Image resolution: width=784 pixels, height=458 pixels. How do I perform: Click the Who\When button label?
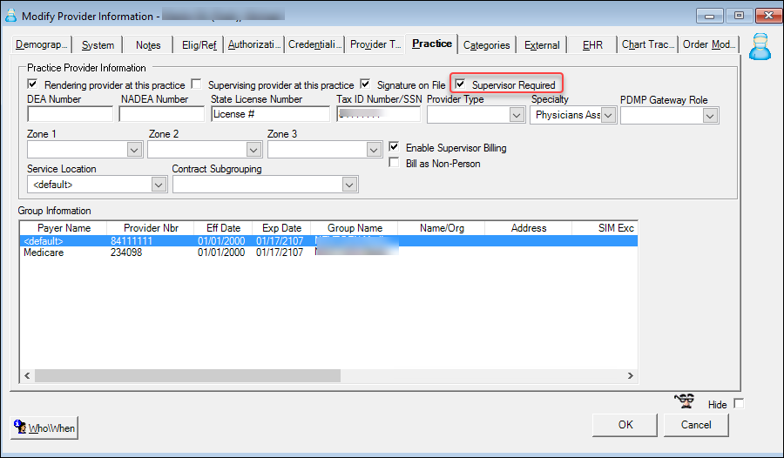point(51,428)
